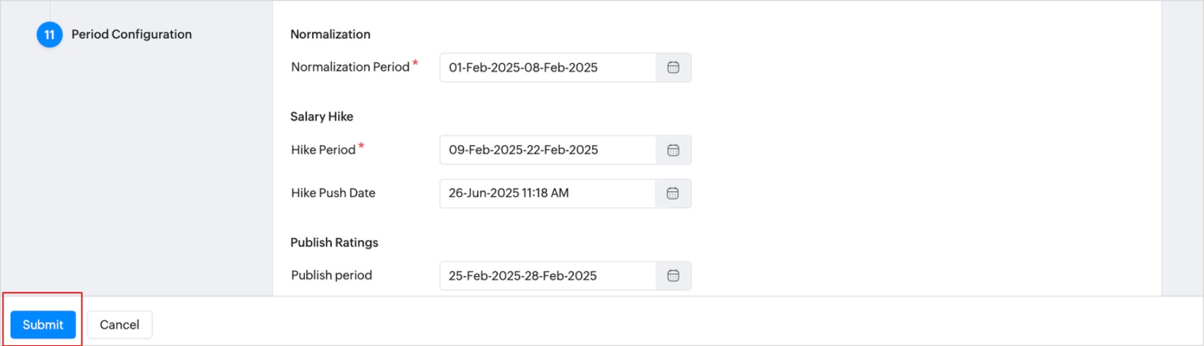Viewport: 1204px width, 346px height.
Task: Open calendar picker for Normalization Period
Action: tap(673, 67)
